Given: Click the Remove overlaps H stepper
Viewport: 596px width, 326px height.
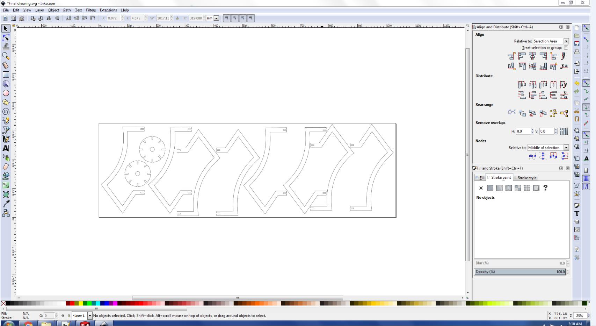Looking at the screenshot, I should 532,131.
